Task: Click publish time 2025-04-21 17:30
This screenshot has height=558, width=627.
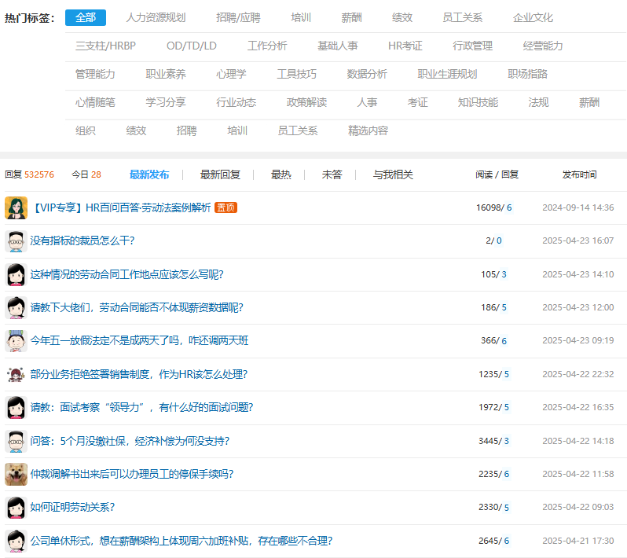Action: coord(577,541)
